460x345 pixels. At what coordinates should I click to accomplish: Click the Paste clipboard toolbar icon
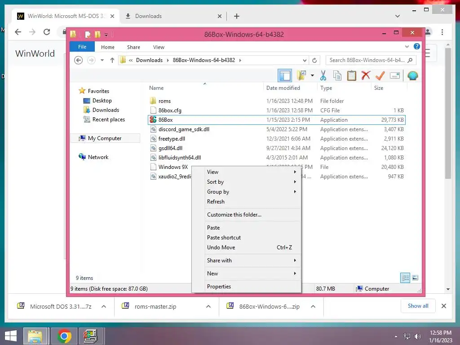[x=351, y=75]
